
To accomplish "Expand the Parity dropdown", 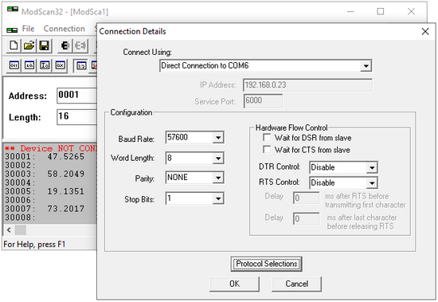I will (x=218, y=178).
